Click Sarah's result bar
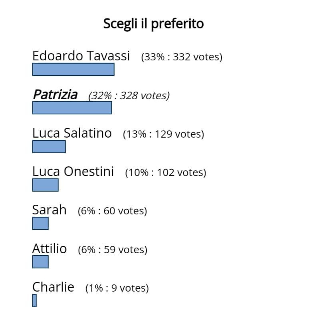Viewport: 317px width, 316px height. [x=40, y=224]
